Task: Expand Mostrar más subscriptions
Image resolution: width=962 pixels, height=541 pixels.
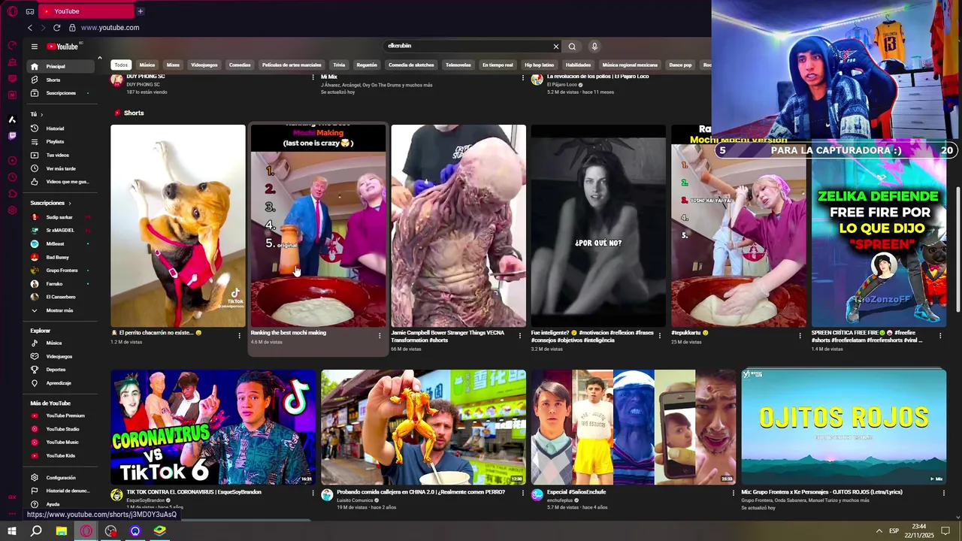Action: coord(60,310)
